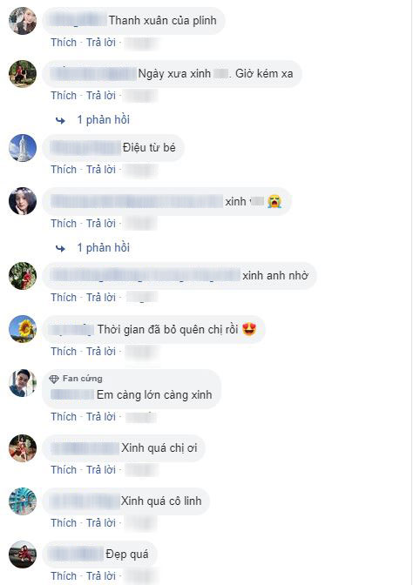Like the 'Điệu từ bé' comment
This screenshot has height=585, width=413.
click(x=64, y=170)
